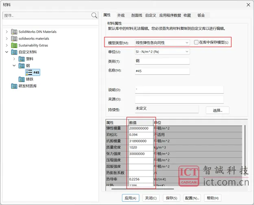
Task: Click the 研发材质库 library icon
Action: coord(14,86)
